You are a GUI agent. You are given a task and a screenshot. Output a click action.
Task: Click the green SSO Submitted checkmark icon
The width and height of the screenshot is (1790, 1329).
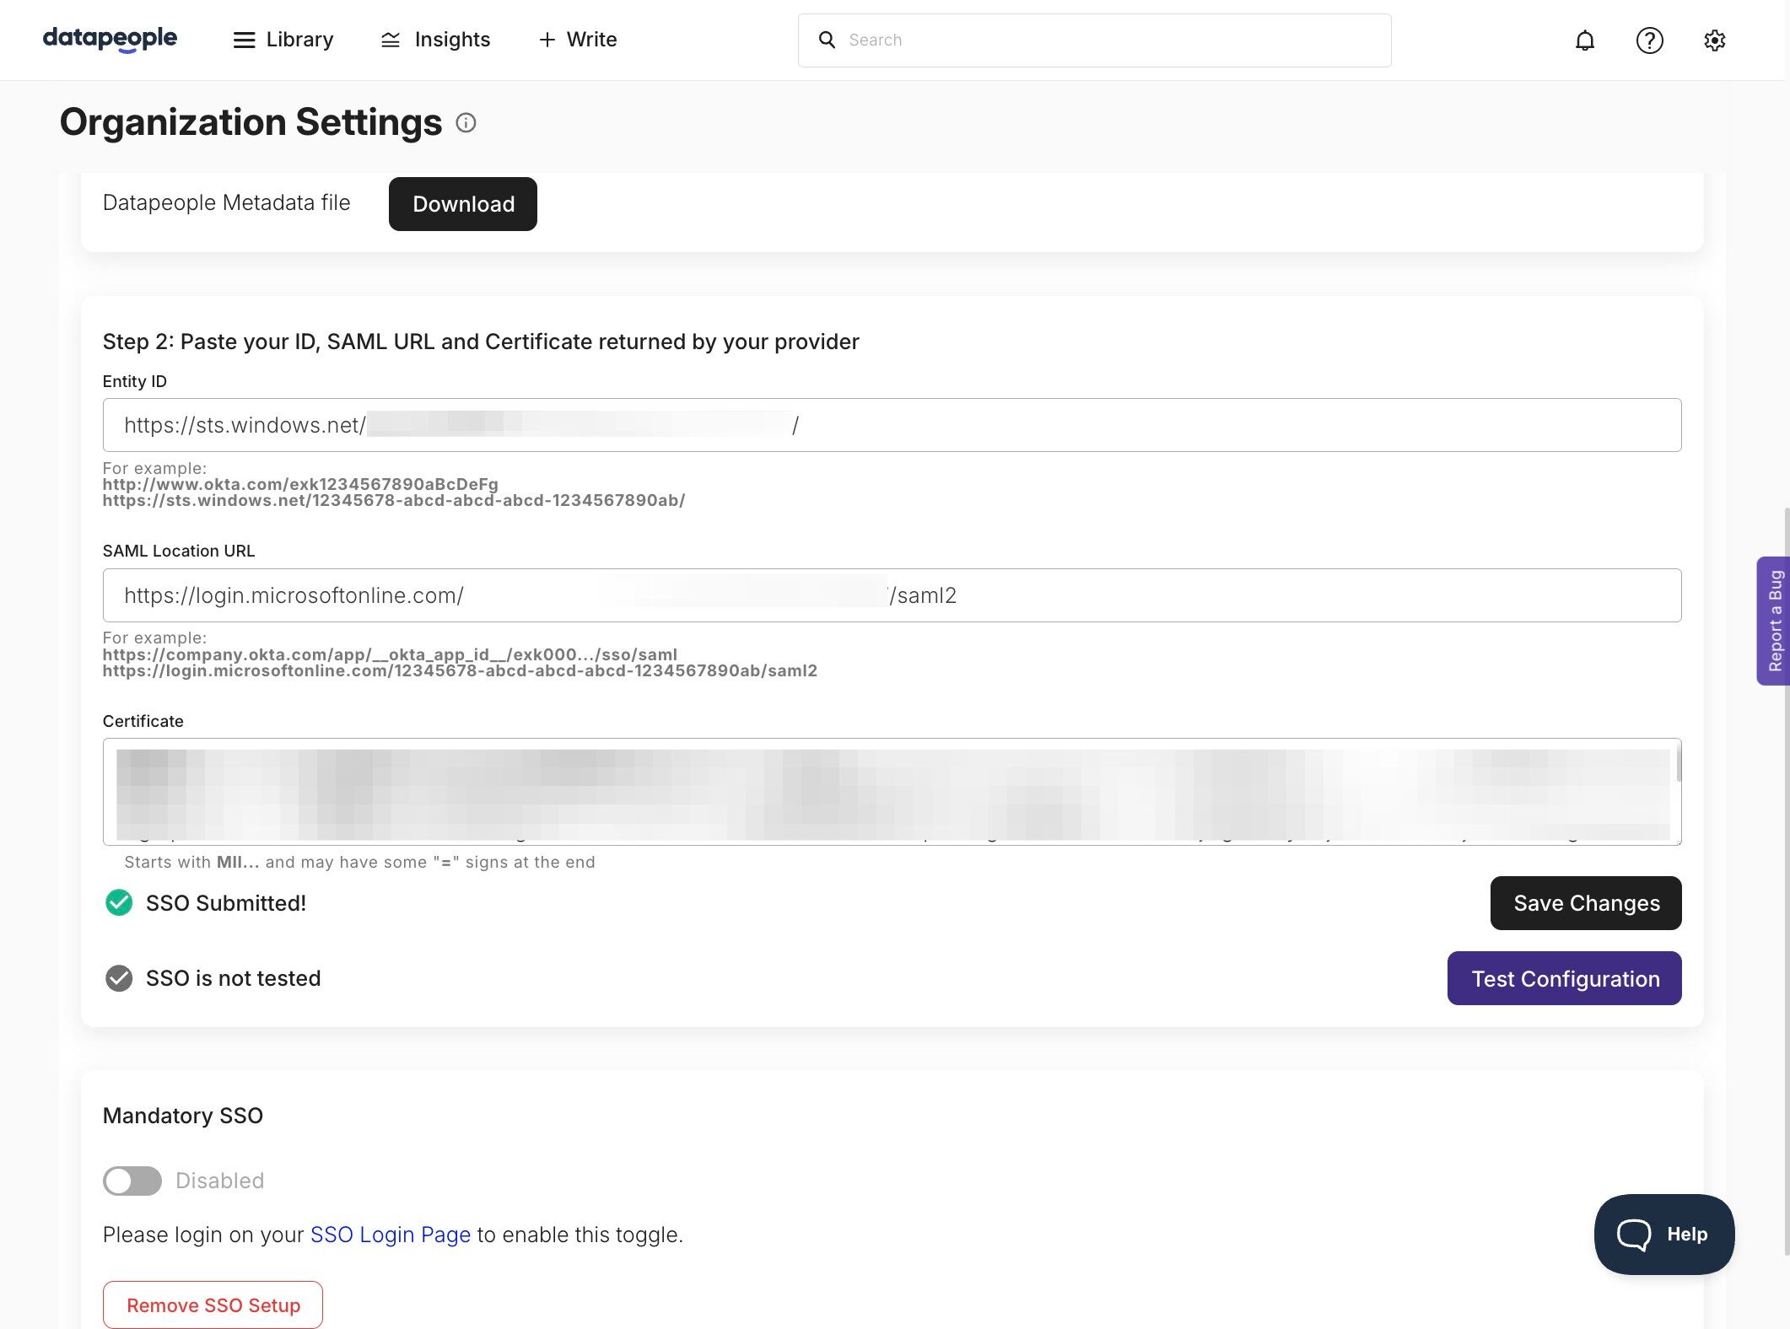[119, 903]
